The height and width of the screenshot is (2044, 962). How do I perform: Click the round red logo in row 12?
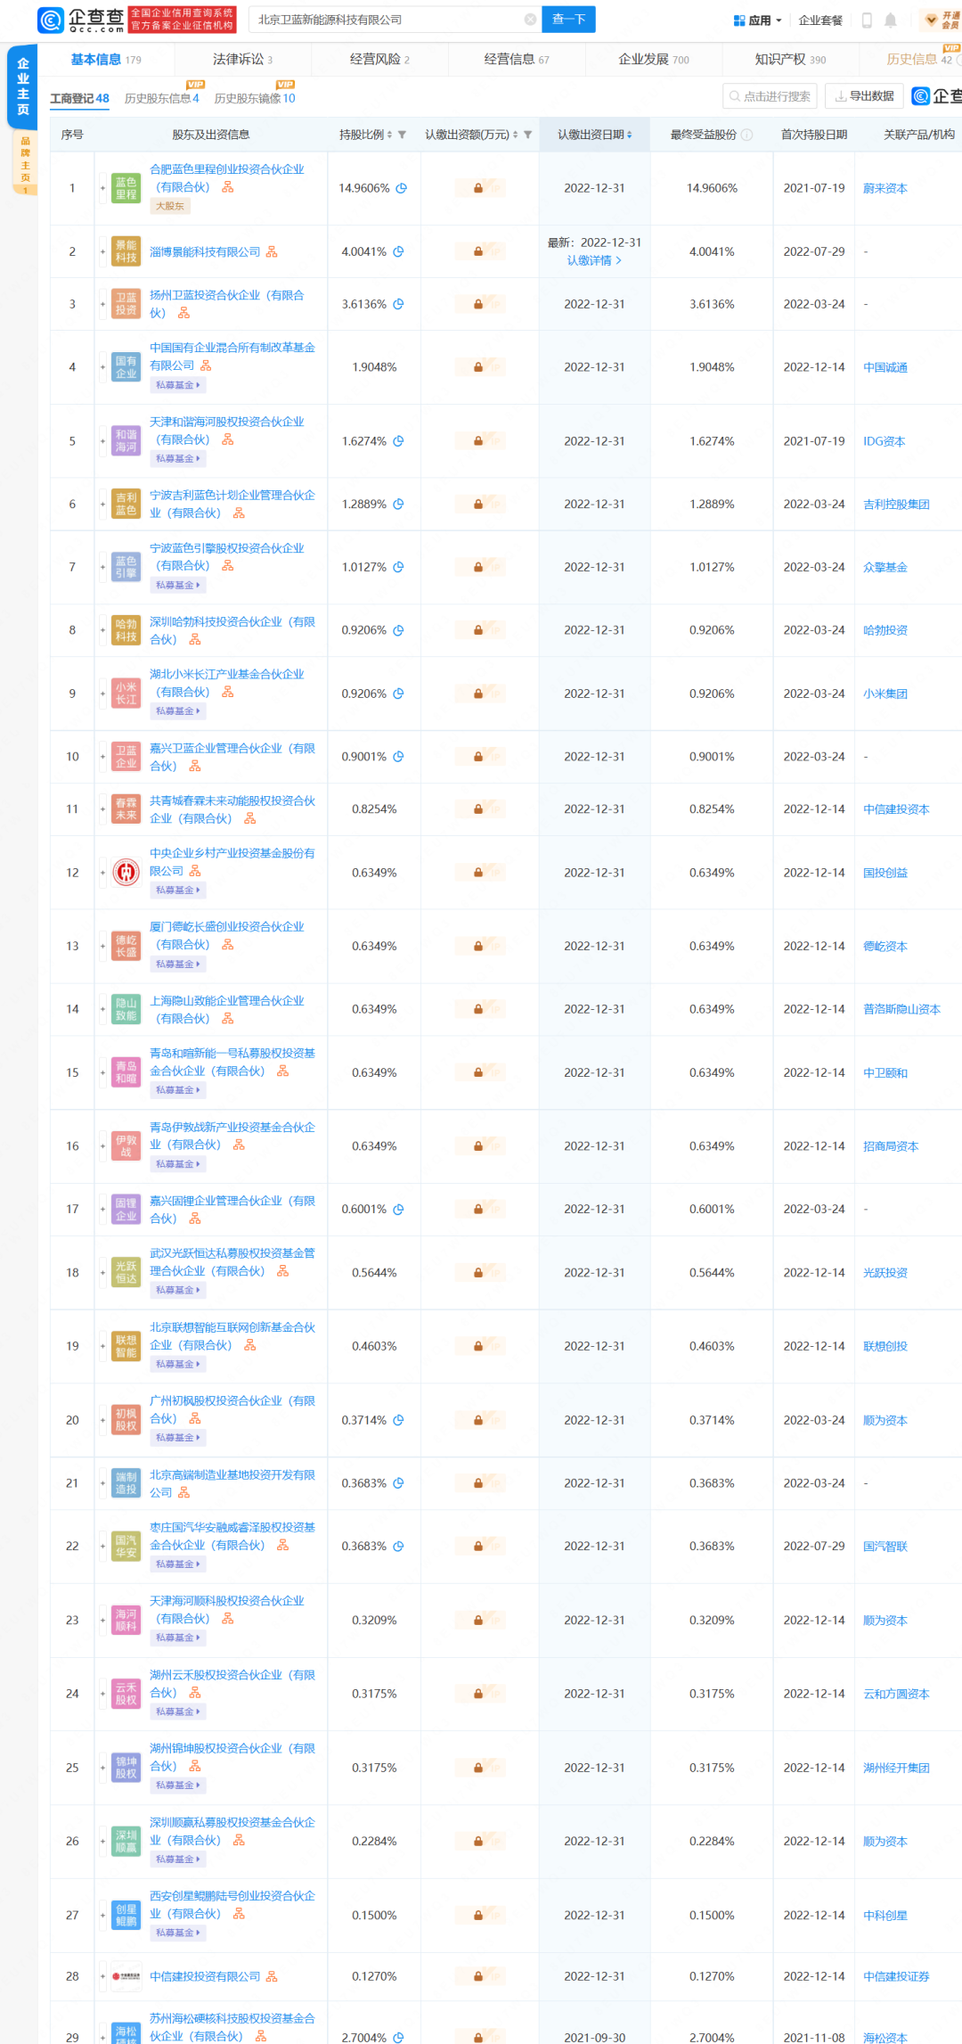126,872
